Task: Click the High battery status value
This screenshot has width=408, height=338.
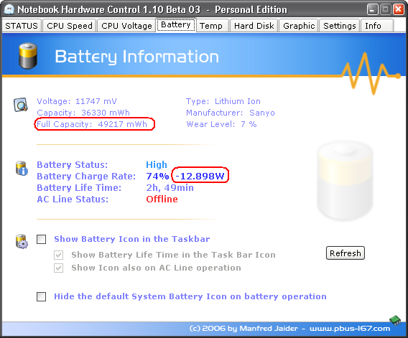Action: pyautogui.click(x=157, y=164)
